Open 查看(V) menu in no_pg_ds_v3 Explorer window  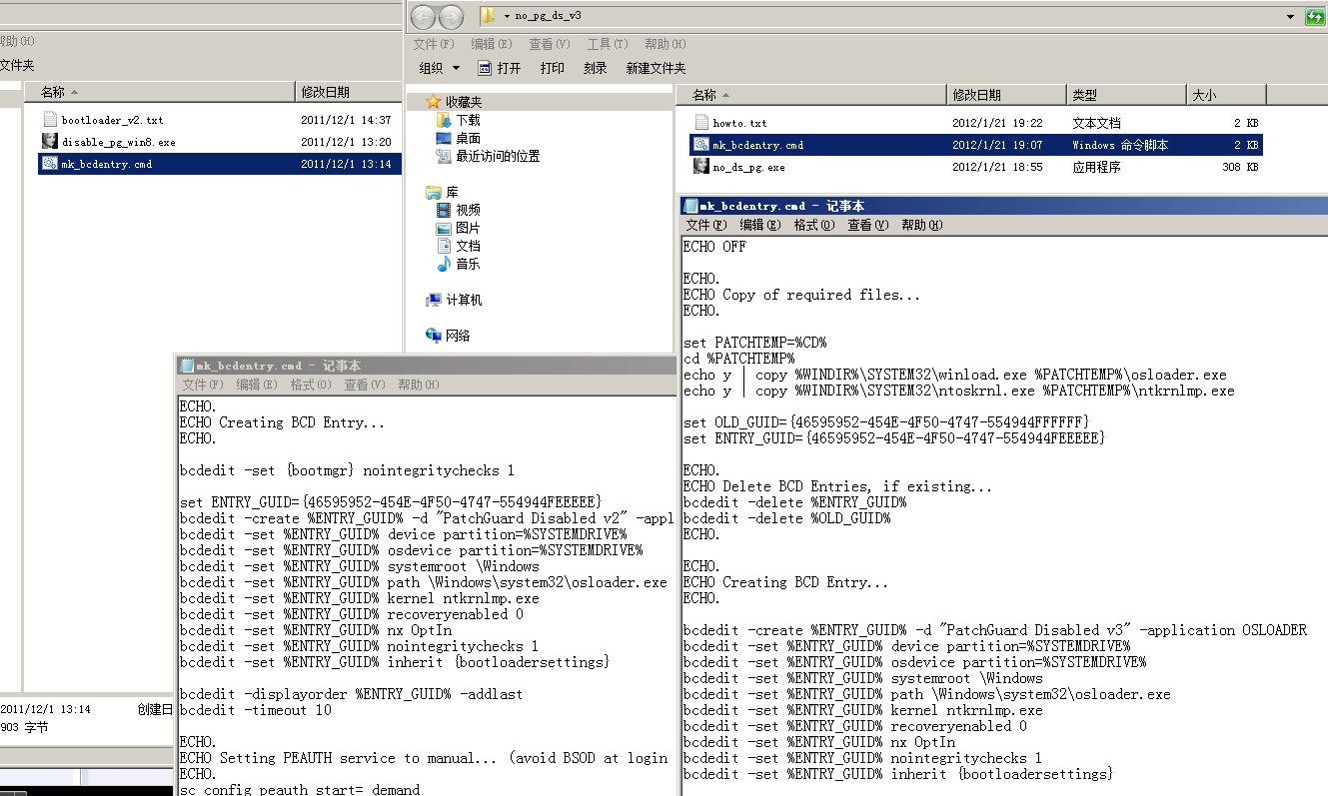(x=550, y=44)
